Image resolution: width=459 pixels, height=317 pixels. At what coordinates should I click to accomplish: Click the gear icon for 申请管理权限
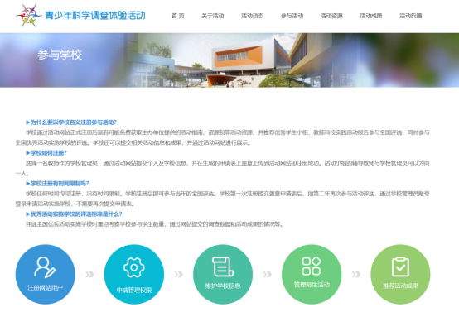(134, 267)
